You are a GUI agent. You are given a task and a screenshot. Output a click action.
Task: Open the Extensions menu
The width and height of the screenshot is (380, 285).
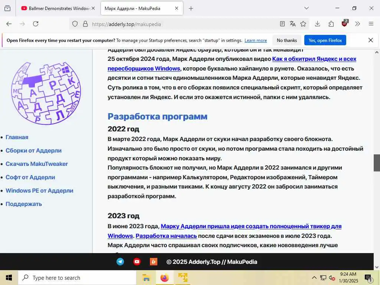331,24
